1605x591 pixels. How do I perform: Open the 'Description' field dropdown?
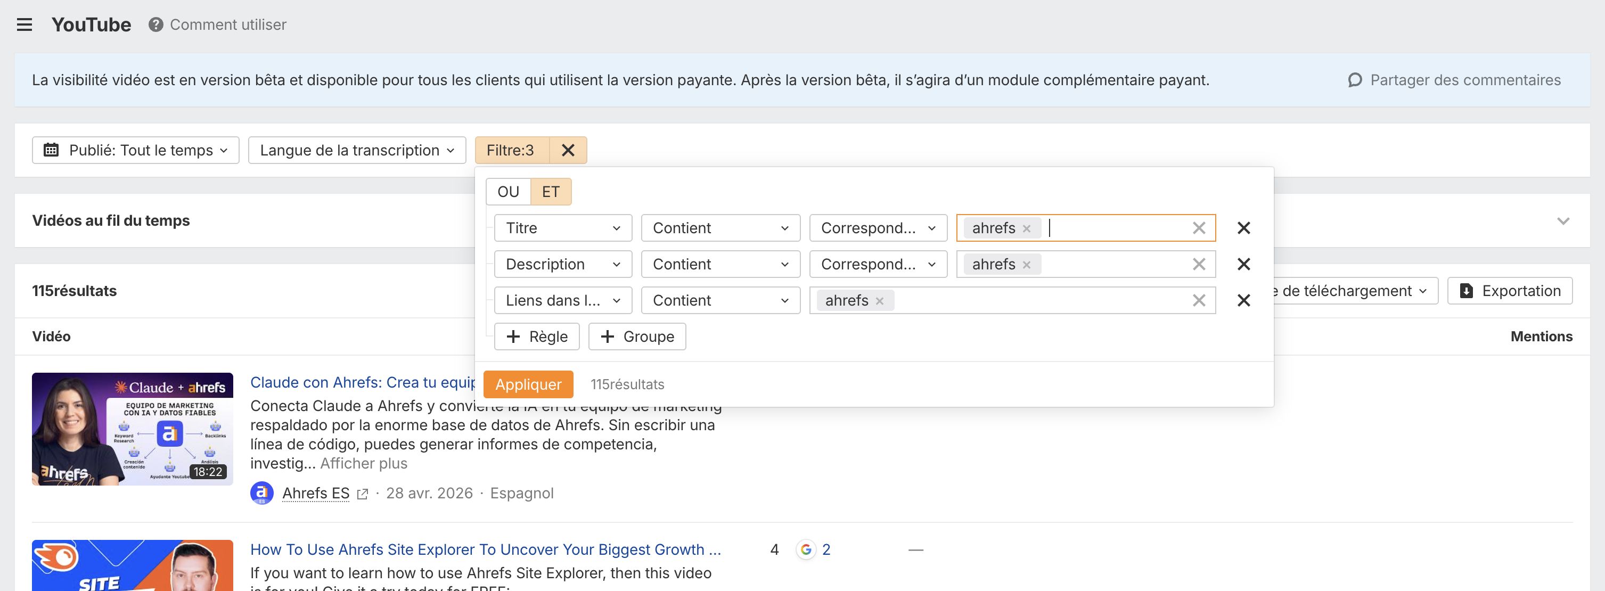coord(563,264)
